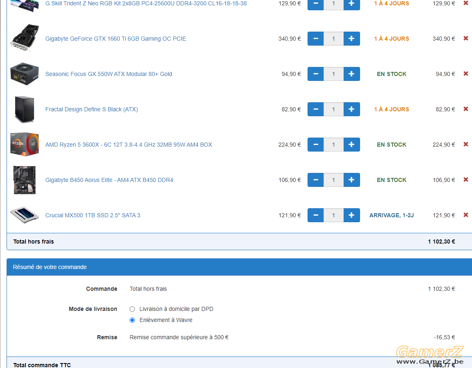Click the 'Livraison à domicile par DPD' label
Screen dimensions: 472x368
176,309
